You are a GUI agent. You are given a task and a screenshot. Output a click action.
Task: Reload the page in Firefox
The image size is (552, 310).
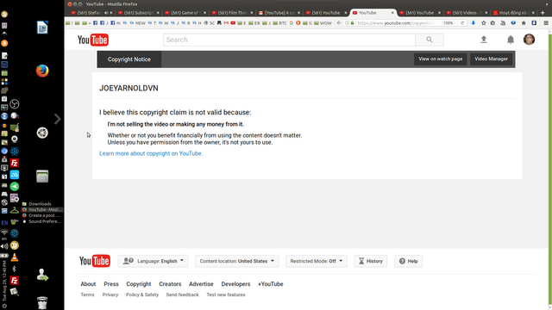[462, 23]
